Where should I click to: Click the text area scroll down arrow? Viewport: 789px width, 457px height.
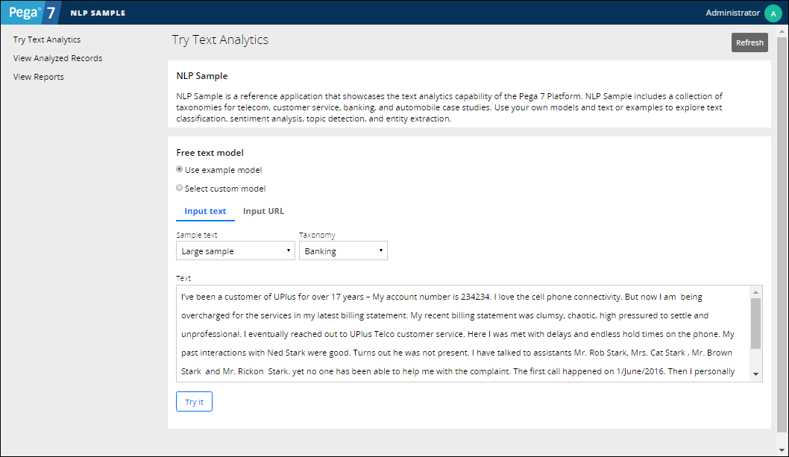(x=755, y=374)
